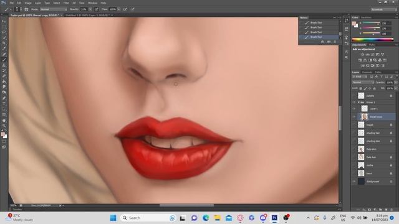
Task: Add a Curves adjustment
Action: [x=373, y=54]
